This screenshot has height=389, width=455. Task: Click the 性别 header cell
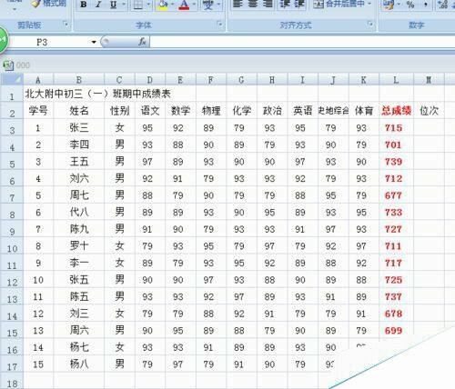point(119,111)
